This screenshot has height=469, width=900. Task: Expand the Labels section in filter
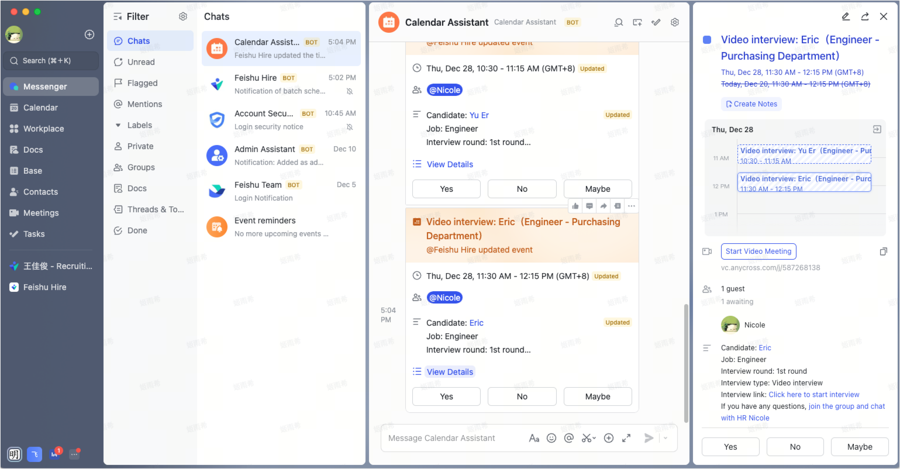(x=119, y=125)
